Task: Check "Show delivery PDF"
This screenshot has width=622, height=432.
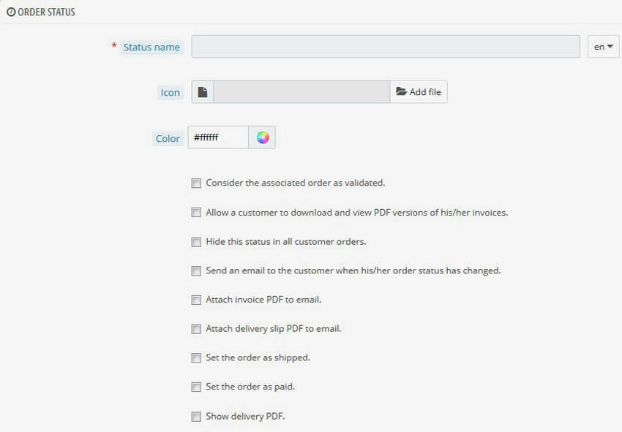Action: pyautogui.click(x=196, y=416)
